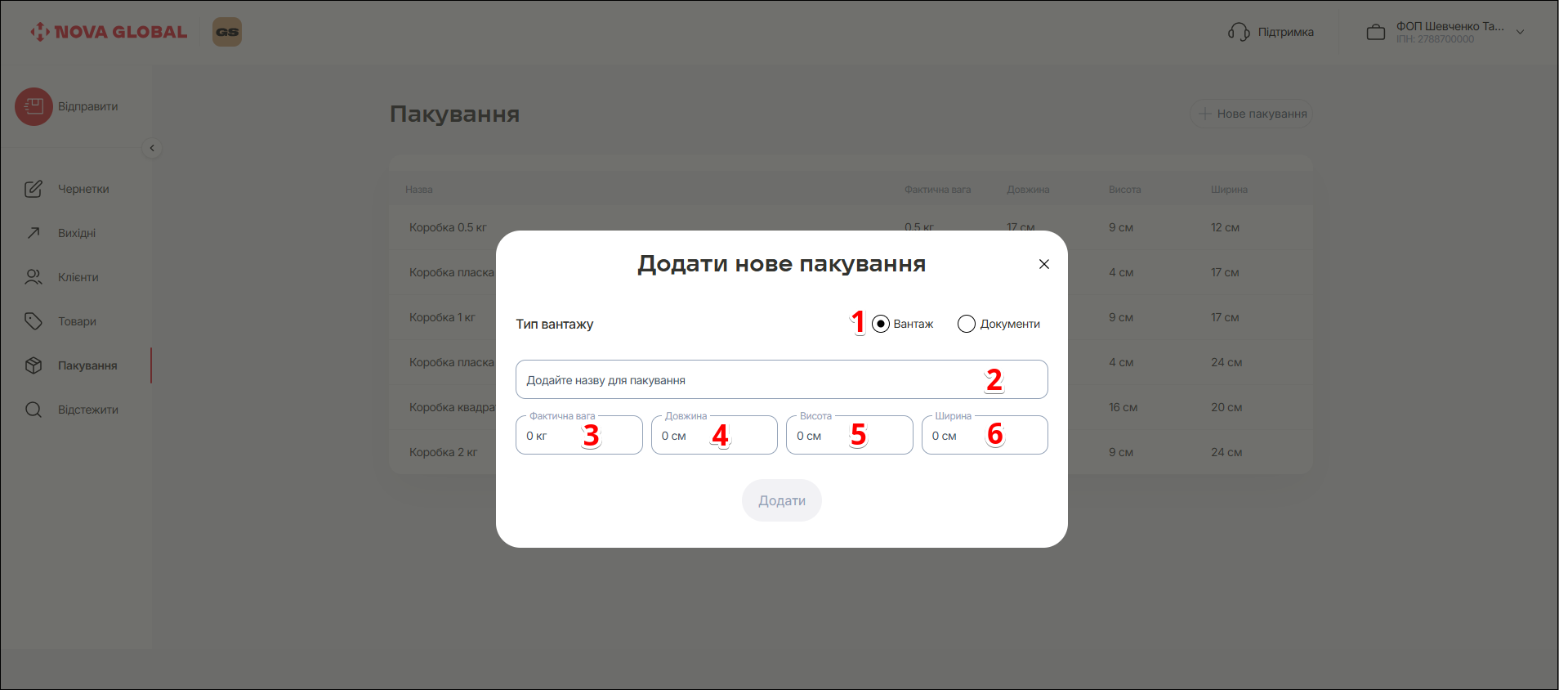Expand the ФОП Шевченко account dropdown
1559x690 pixels.
point(1520,32)
